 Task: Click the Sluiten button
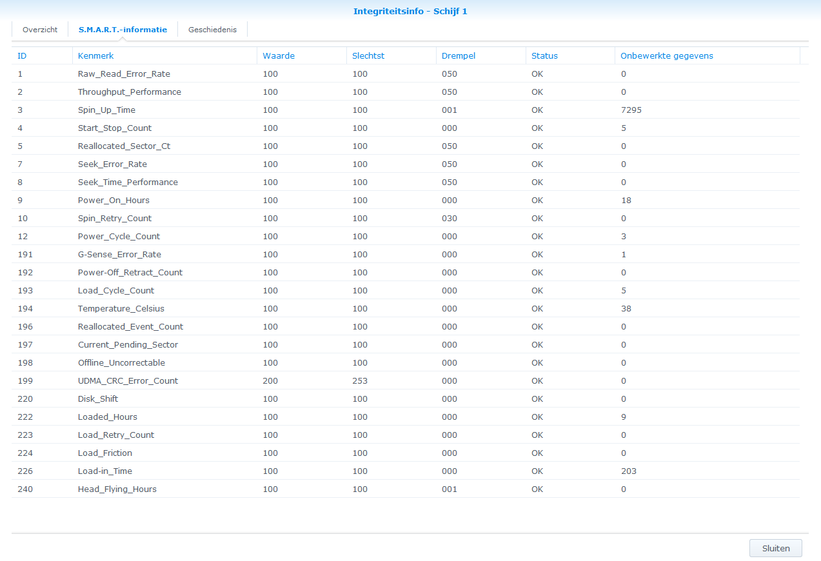(775, 548)
